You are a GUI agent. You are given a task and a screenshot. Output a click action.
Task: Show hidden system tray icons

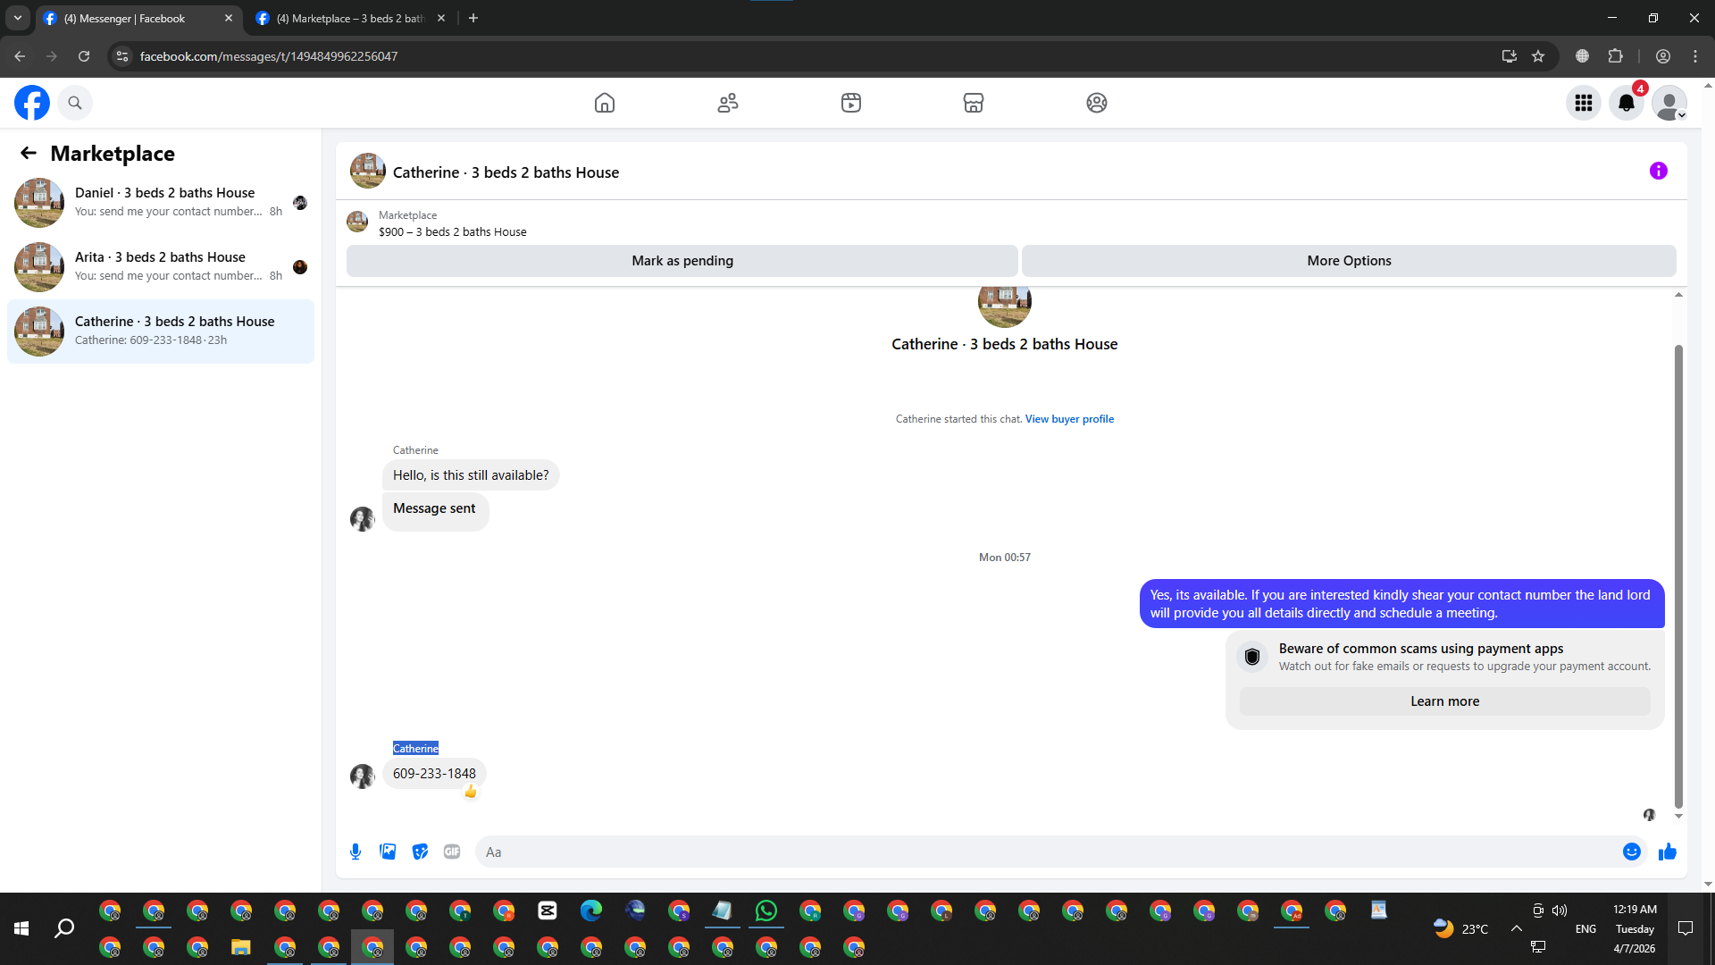pyautogui.click(x=1517, y=929)
